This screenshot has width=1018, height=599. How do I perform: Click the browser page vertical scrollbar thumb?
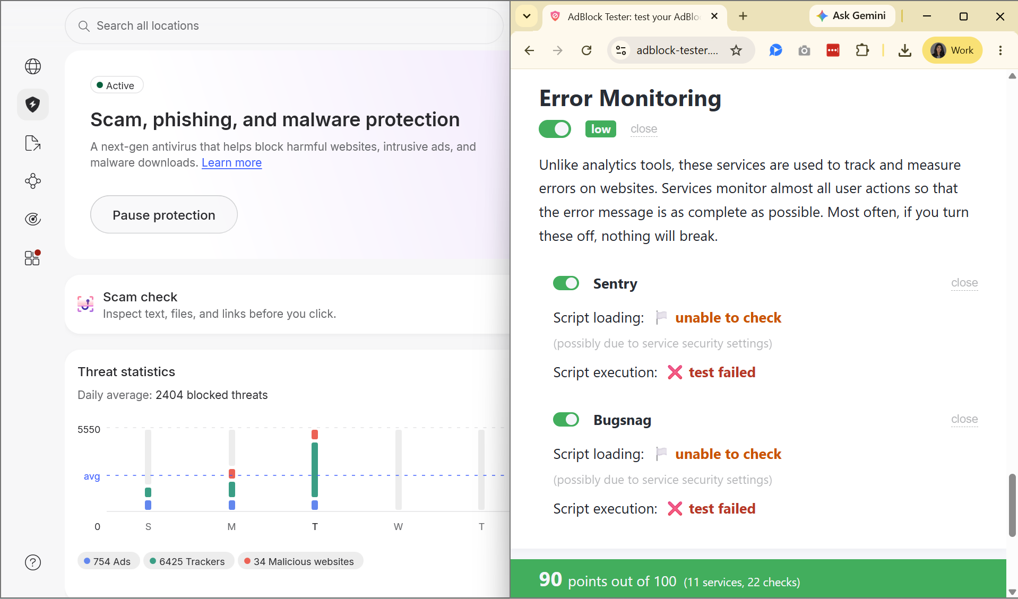1012,505
